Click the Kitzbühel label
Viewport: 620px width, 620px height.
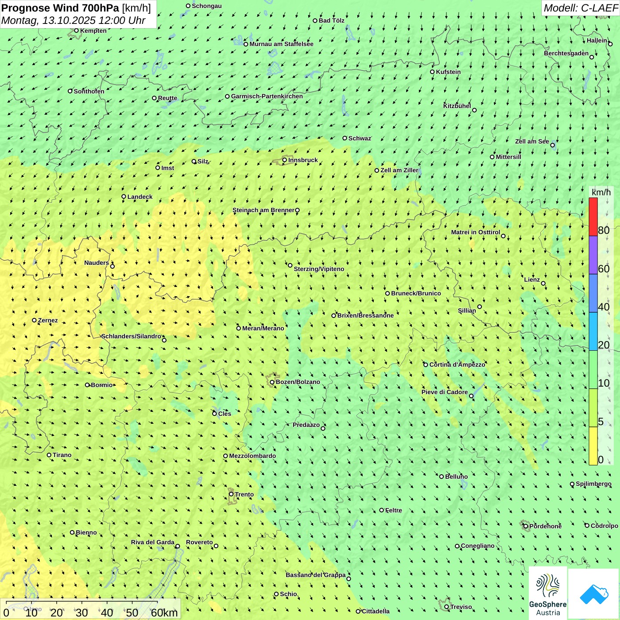click(x=457, y=106)
